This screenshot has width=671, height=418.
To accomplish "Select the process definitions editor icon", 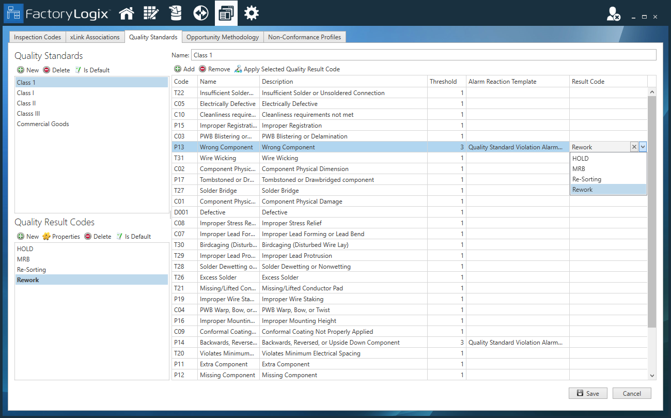I will (151, 13).
